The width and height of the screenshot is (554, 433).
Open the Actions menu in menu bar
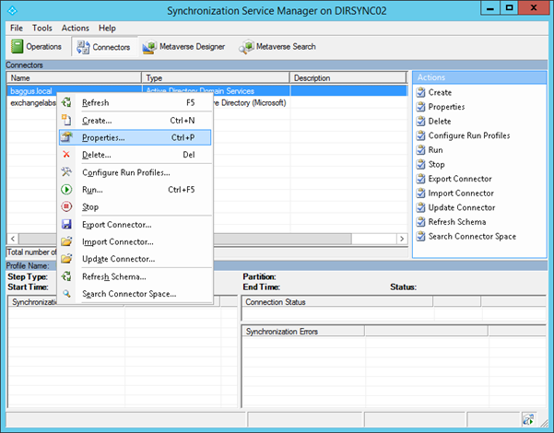point(76,29)
